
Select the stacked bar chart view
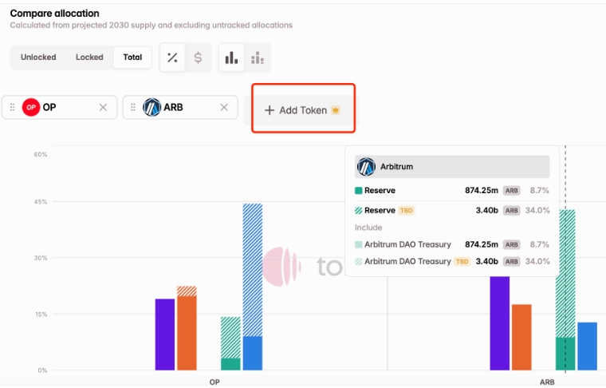[x=258, y=57]
